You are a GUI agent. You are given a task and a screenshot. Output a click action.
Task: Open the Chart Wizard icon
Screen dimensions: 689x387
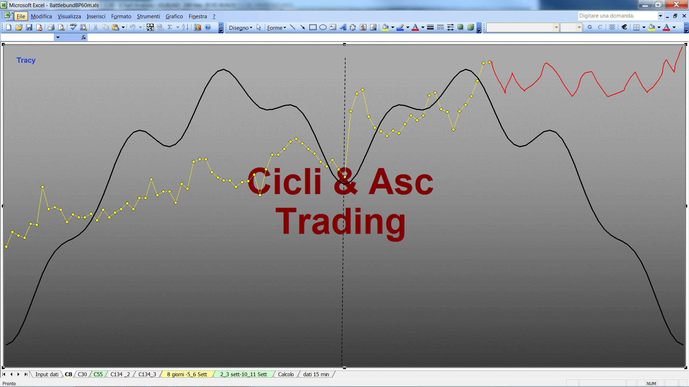[x=197, y=27]
